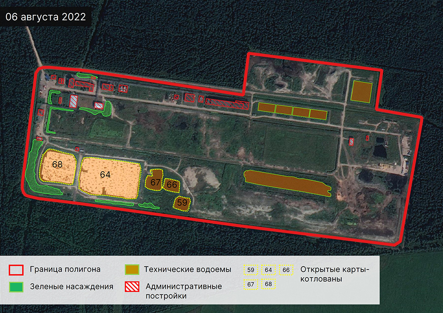Click pit 59 on the map
443x313 pixels.
click(182, 204)
